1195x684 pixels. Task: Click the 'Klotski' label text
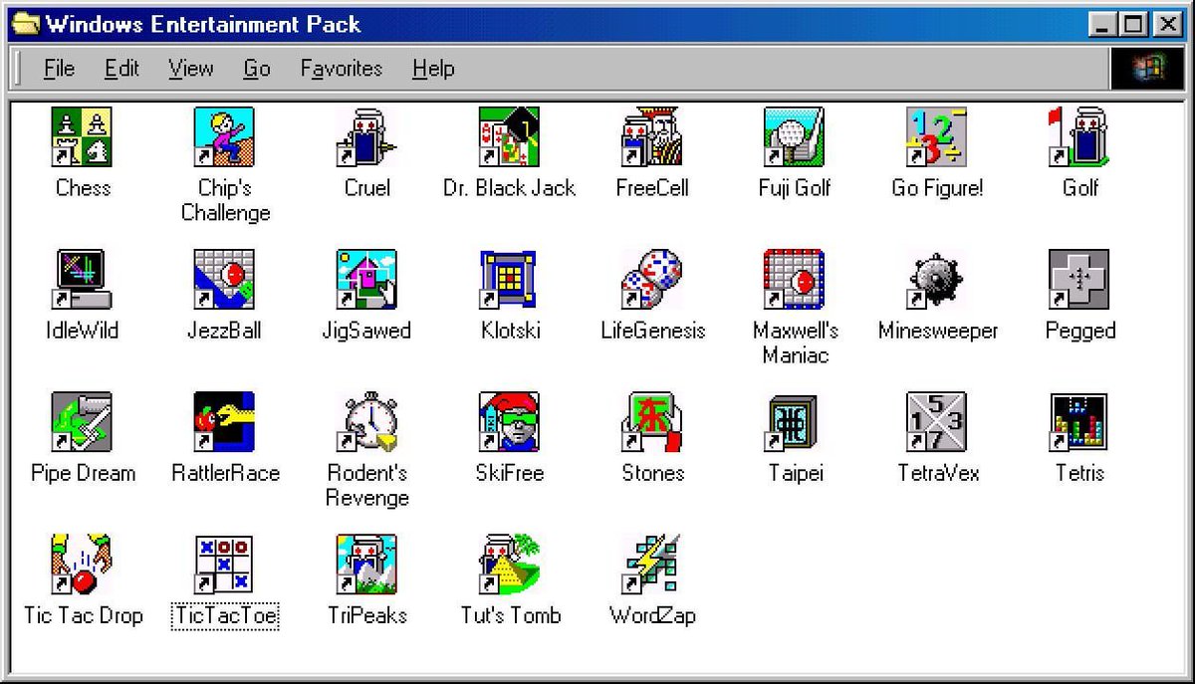click(510, 331)
